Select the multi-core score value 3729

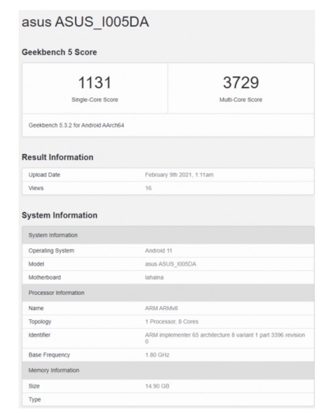[241, 82]
